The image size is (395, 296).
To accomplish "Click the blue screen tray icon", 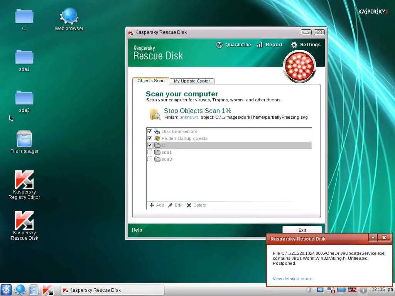I will [x=341, y=290].
